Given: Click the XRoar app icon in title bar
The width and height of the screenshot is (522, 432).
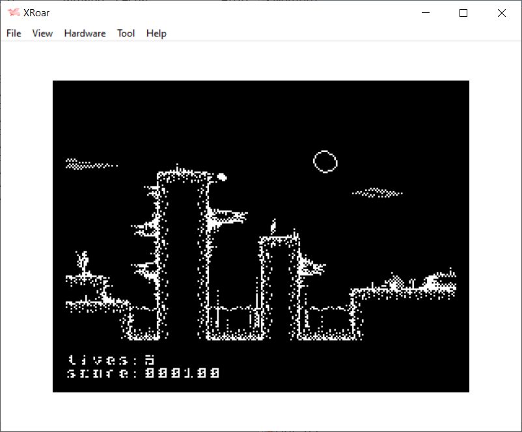Looking at the screenshot, I should (14, 13).
